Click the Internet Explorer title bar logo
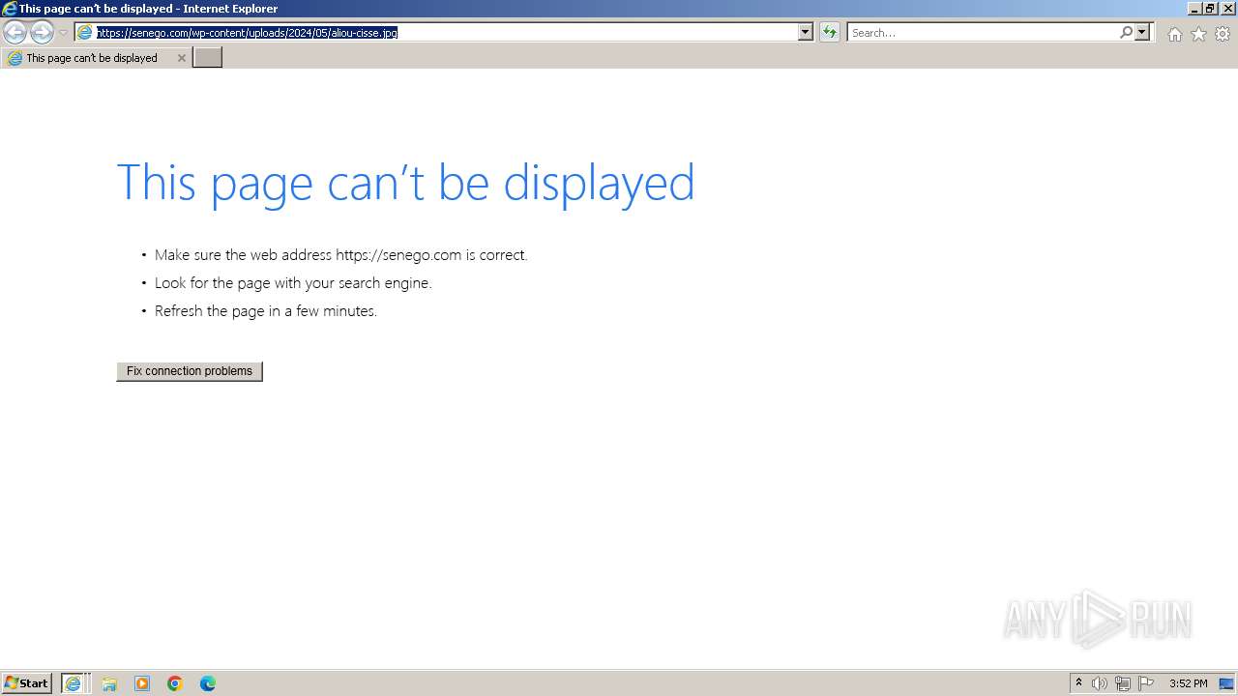 coord(10,9)
